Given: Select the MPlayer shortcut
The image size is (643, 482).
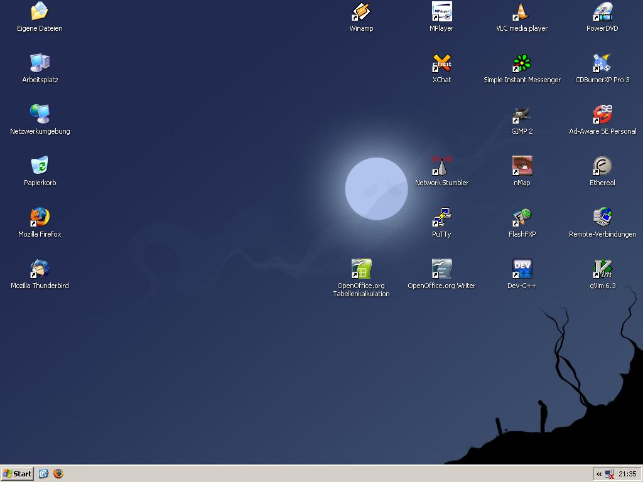Looking at the screenshot, I should [x=441, y=11].
